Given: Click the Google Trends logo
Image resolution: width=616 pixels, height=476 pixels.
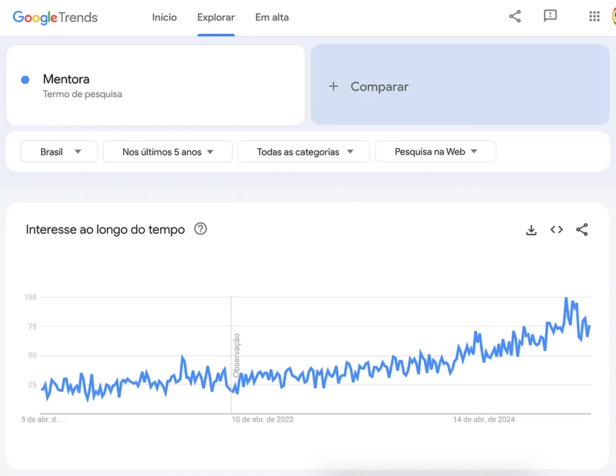Looking at the screenshot, I should (55, 17).
